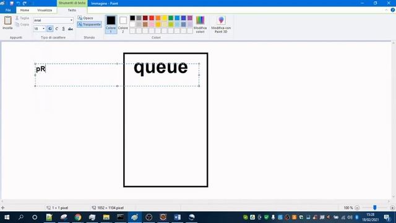Select Colore 1 as active color
Screen dimensions: 396x223
pyautogui.click(x=111, y=24)
